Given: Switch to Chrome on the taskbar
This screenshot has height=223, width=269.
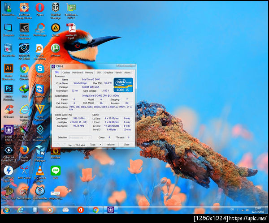Looking at the screenshot, I should 96,210.
